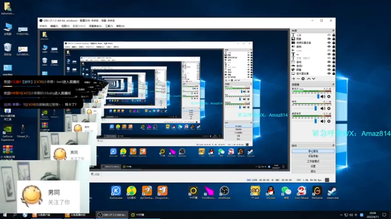Remove selected source with the minus icon
The height and width of the screenshot is (219, 391).
click(x=298, y=79)
